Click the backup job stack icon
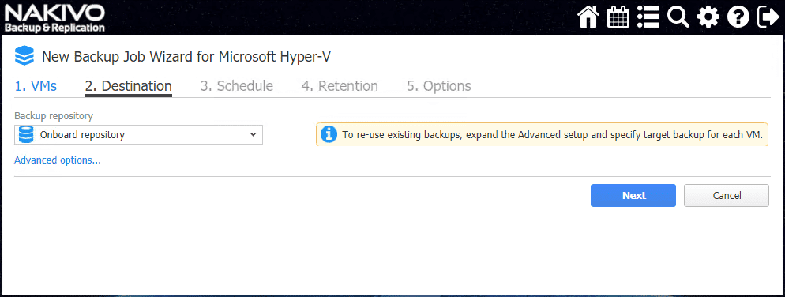The height and width of the screenshot is (297, 785). click(24, 55)
